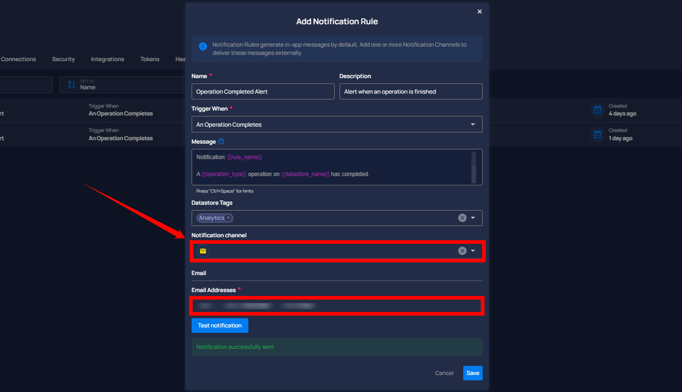Click the email envelope channel icon
Viewport: 682px width, 392px height.
(x=203, y=251)
